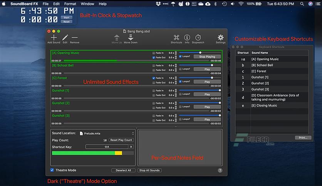Open Spotlight search icon
Image resolution: width=322 pixels, height=186 pixels.
click(302, 4)
